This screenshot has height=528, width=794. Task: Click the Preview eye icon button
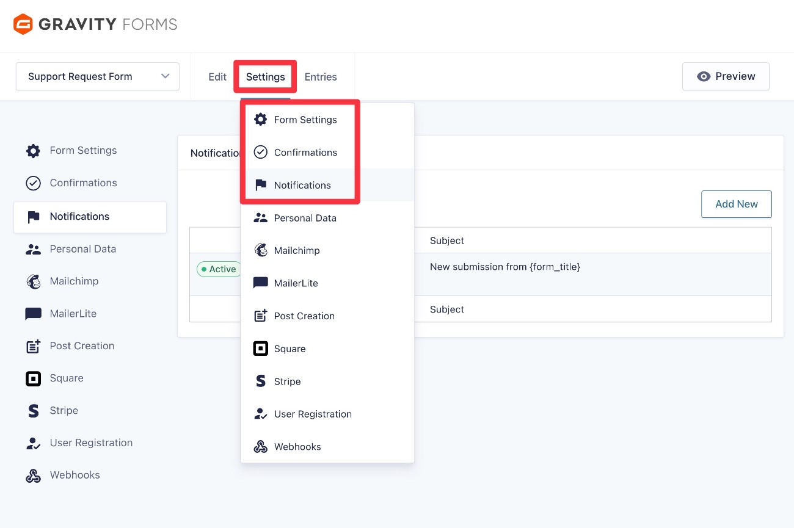click(703, 76)
